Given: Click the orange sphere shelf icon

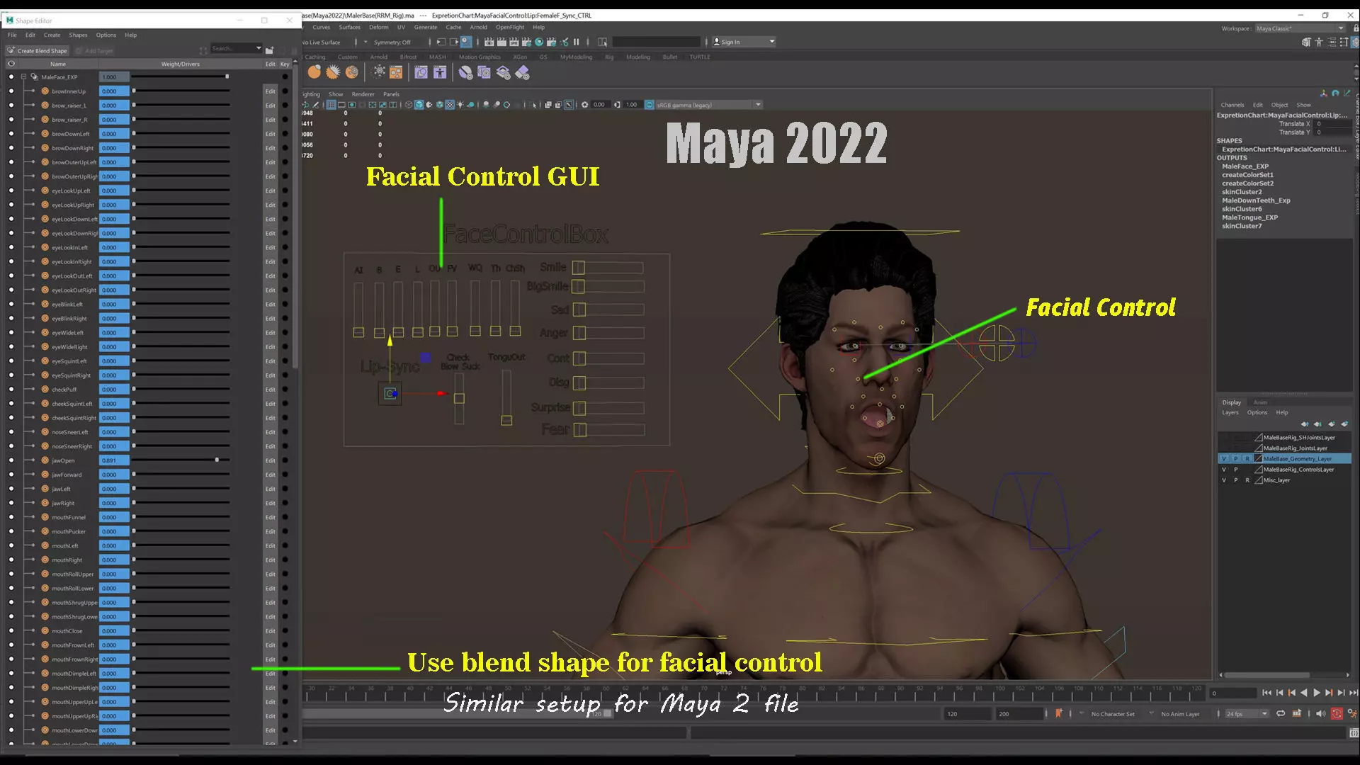Looking at the screenshot, I should [x=314, y=72].
